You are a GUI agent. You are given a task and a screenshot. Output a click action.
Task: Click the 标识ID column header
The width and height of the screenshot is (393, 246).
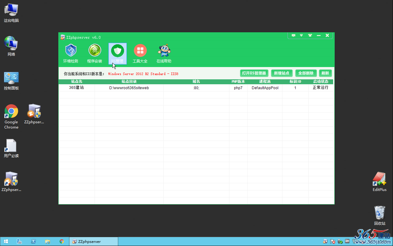[295, 81]
